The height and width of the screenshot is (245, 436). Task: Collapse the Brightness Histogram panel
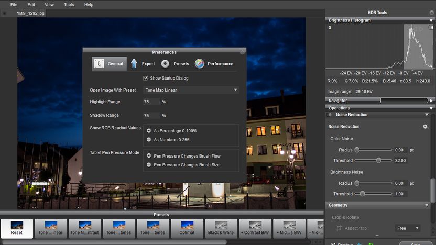431,20
